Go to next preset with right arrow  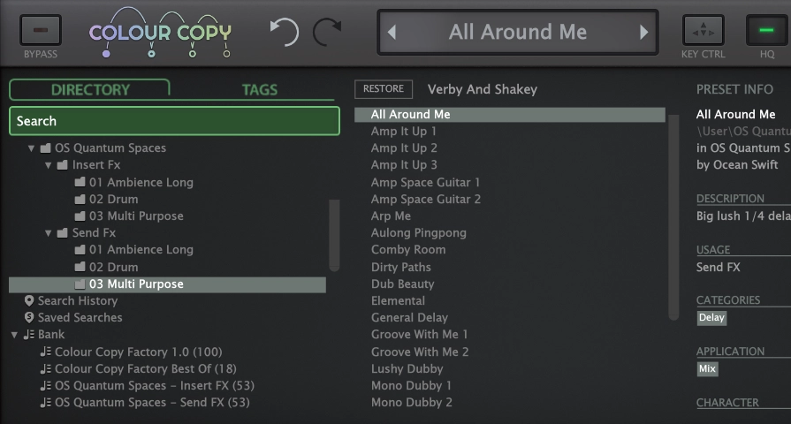tap(643, 33)
